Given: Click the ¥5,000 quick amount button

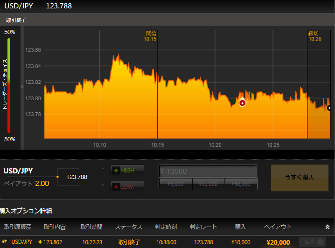Looking at the screenshot, I should [x=175, y=184].
